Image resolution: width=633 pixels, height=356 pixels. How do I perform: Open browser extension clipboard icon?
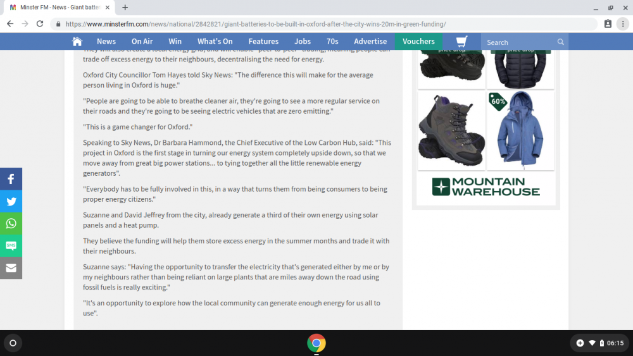click(x=608, y=24)
